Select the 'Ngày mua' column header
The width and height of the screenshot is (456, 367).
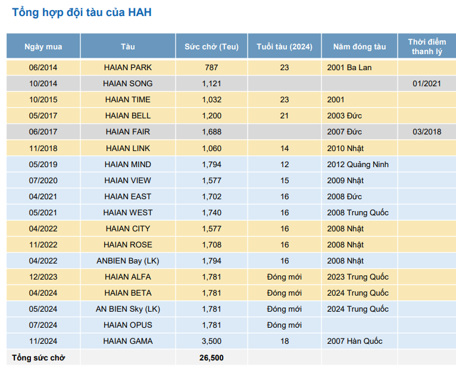tap(43, 46)
